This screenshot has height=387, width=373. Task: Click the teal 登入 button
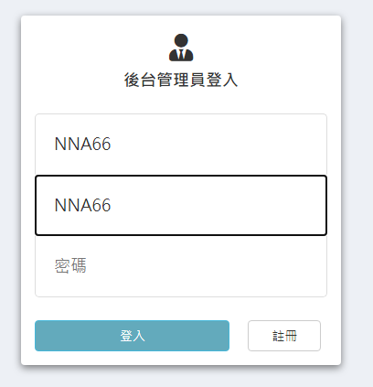[132, 336]
